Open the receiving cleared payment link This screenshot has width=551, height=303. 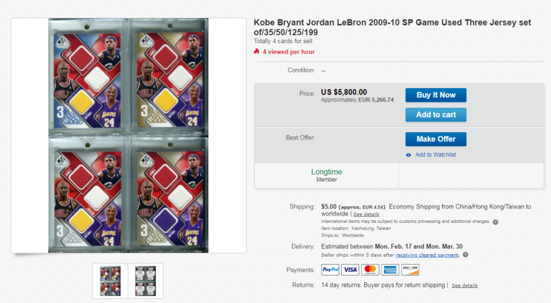click(427, 255)
